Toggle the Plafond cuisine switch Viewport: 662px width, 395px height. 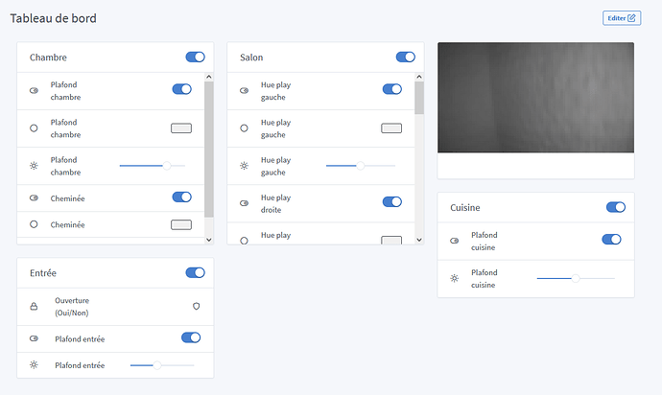point(611,240)
